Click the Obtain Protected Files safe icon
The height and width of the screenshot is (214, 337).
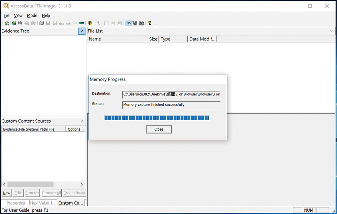pos(90,23)
